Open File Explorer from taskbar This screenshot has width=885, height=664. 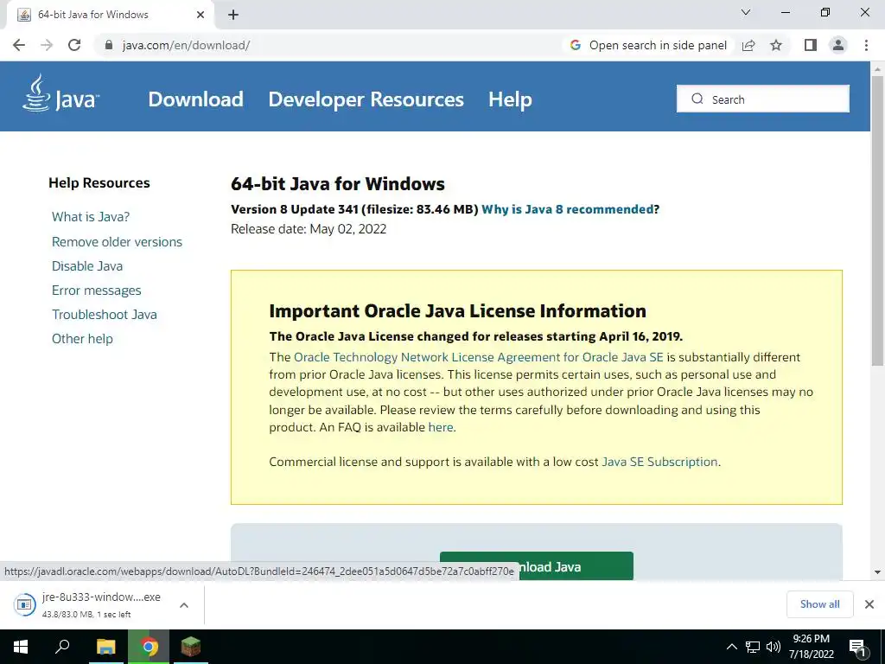point(105,647)
